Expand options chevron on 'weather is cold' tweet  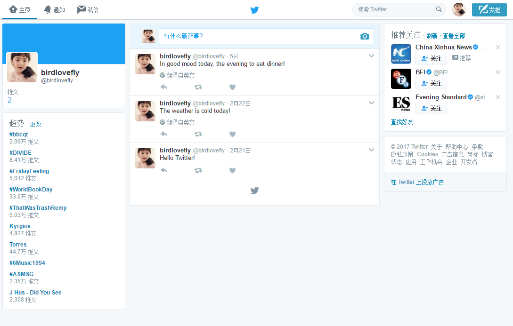(371, 103)
